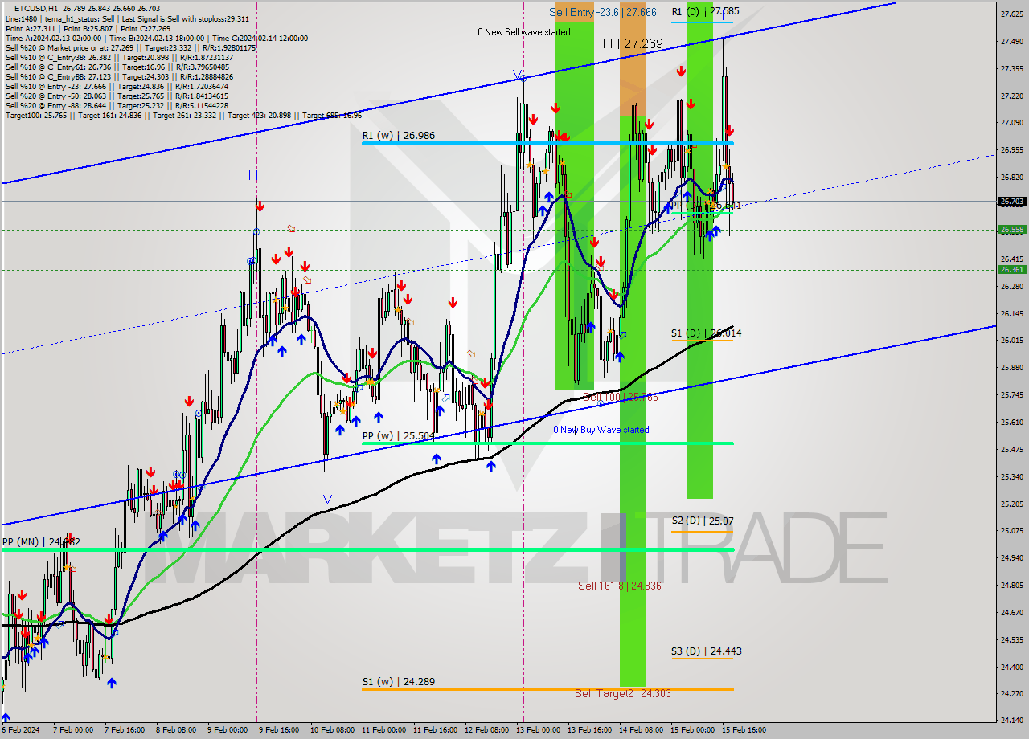Click 24.140 on the price axis
The width and height of the screenshot is (1029, 739).
pyautogui.click(x=1012, y=720)
